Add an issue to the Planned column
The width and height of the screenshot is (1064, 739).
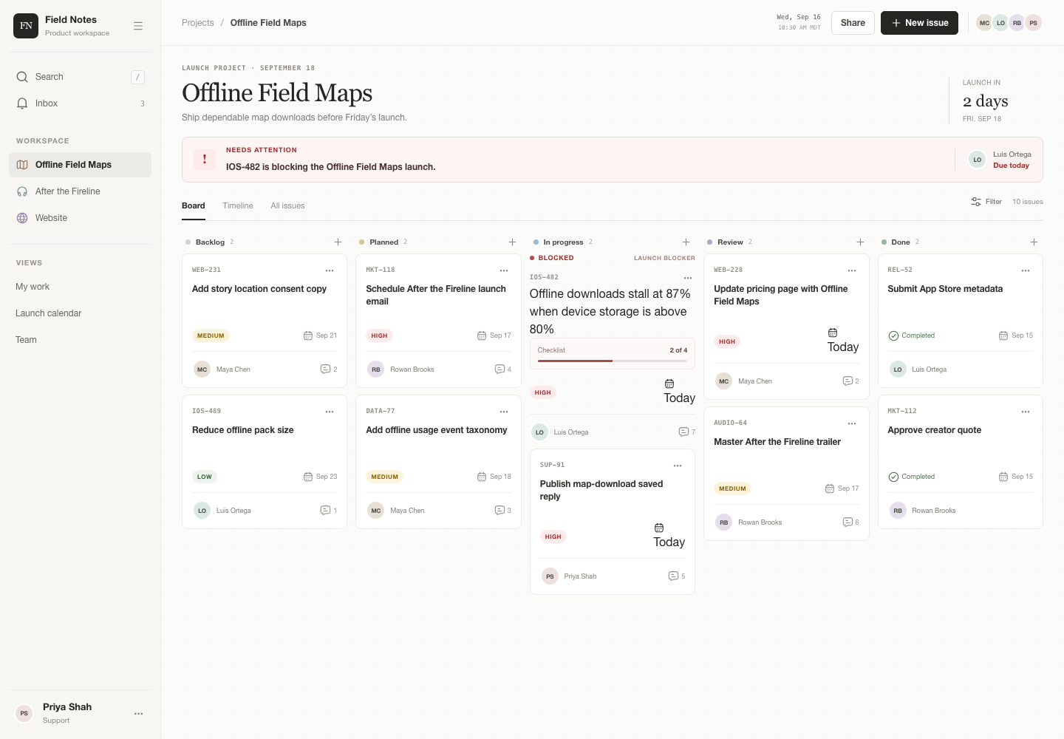pos(512,242)
